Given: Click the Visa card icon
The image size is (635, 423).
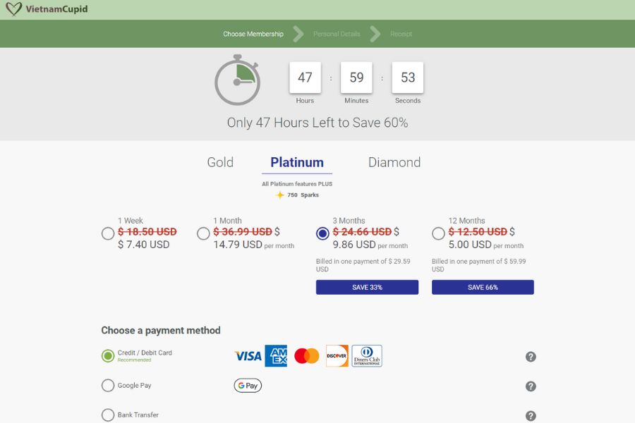Looking at the screenshot, I should (x=248, y=356).
